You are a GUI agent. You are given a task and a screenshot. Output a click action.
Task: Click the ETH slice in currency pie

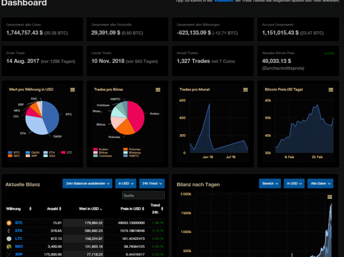pos(35,125)
